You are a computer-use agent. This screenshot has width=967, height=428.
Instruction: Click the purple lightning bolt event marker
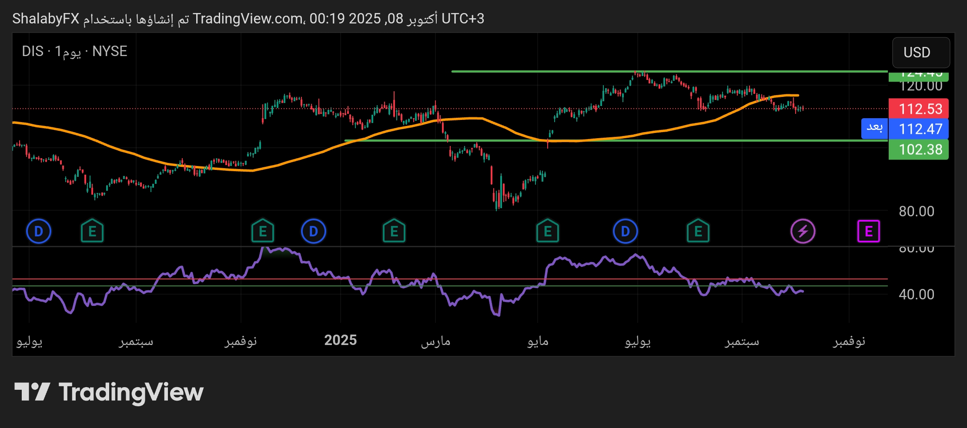tap(803, 231)
